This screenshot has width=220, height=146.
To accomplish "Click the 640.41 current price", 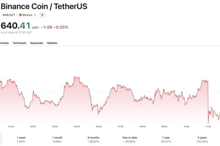I will point(15,26).
